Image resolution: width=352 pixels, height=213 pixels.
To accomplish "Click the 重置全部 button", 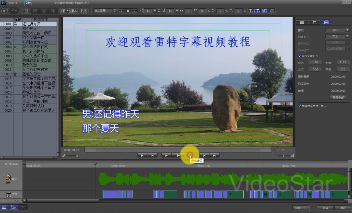I will tap(338, 98).
